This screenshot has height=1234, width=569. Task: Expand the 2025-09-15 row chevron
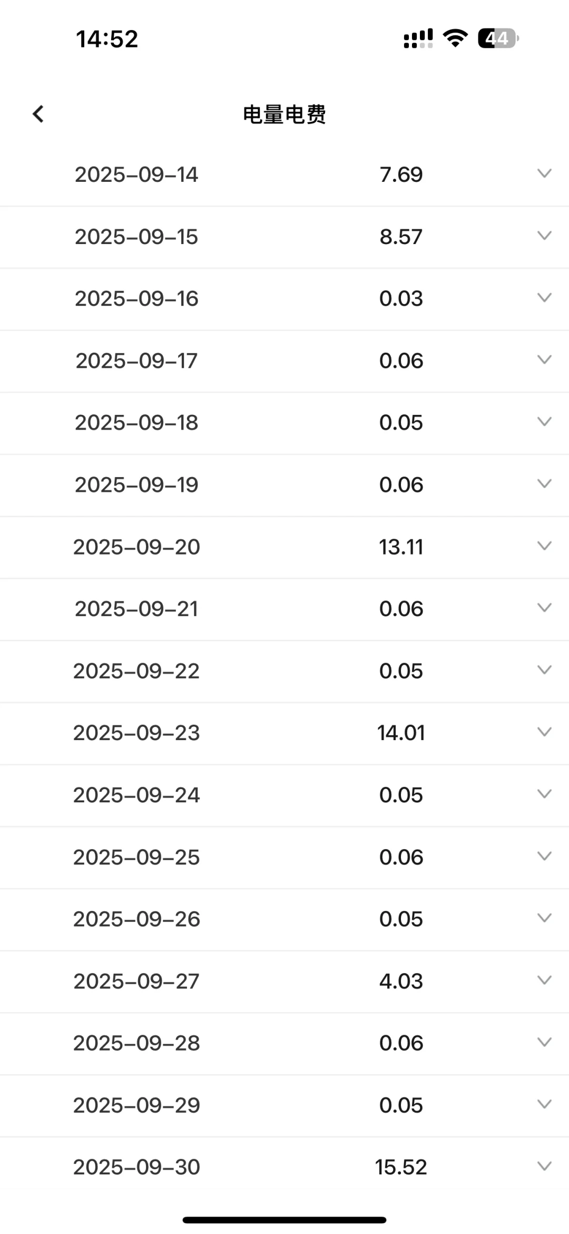[x=544, y=236]
